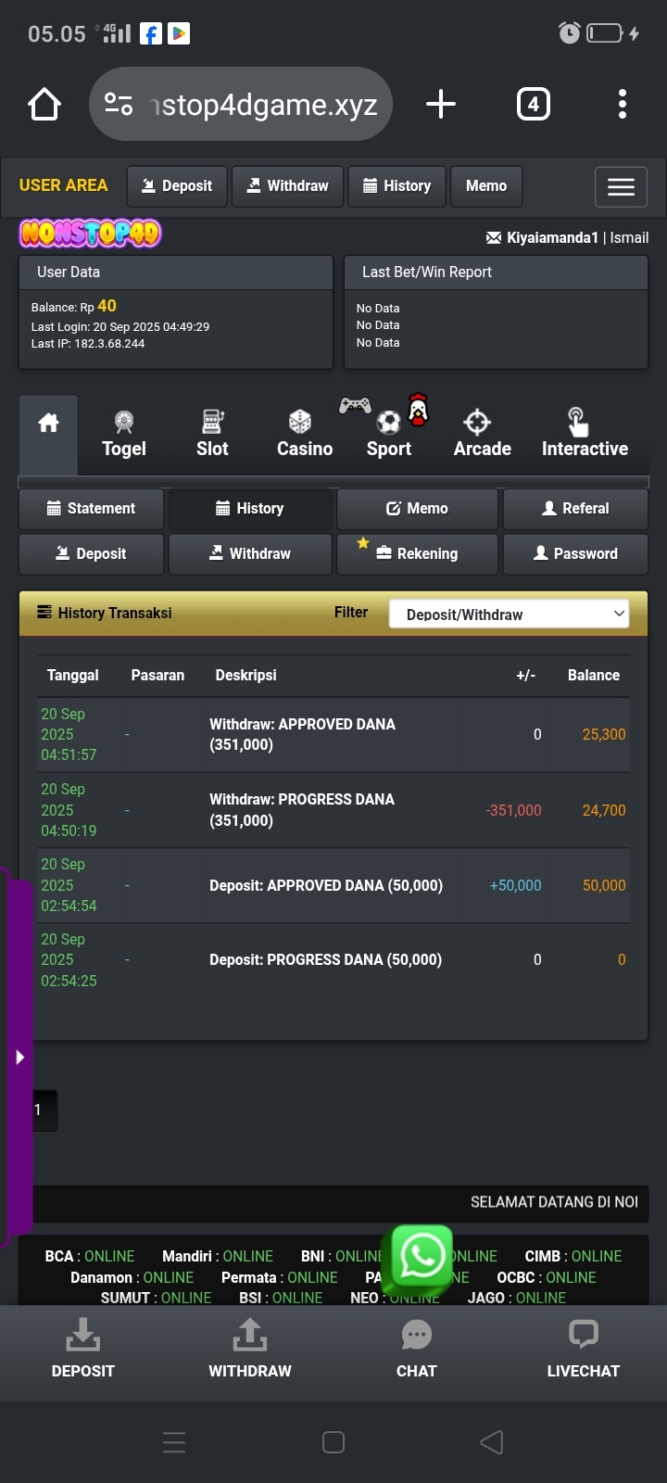This screenshot has width=667, height=1483.
Task: Open the Rekening button
Action: (417, 554)
